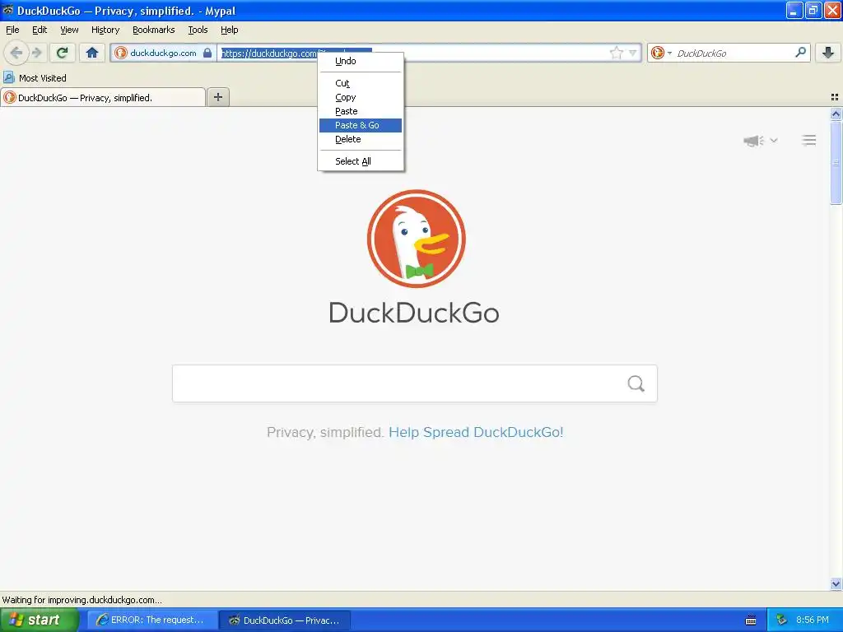Select the DuckDuckGo — Privacy, simplified tab
The height and width of the screenshot is (632, 843).
point(103,97)
